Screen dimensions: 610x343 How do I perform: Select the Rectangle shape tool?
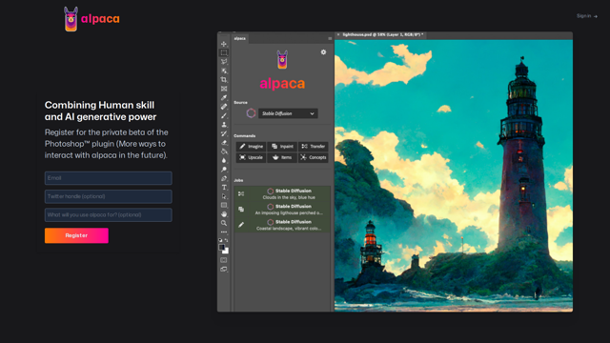[224, 205]
